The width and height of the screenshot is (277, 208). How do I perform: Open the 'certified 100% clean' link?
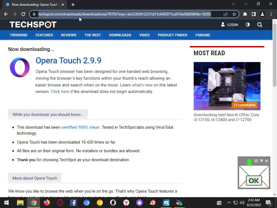80,127
